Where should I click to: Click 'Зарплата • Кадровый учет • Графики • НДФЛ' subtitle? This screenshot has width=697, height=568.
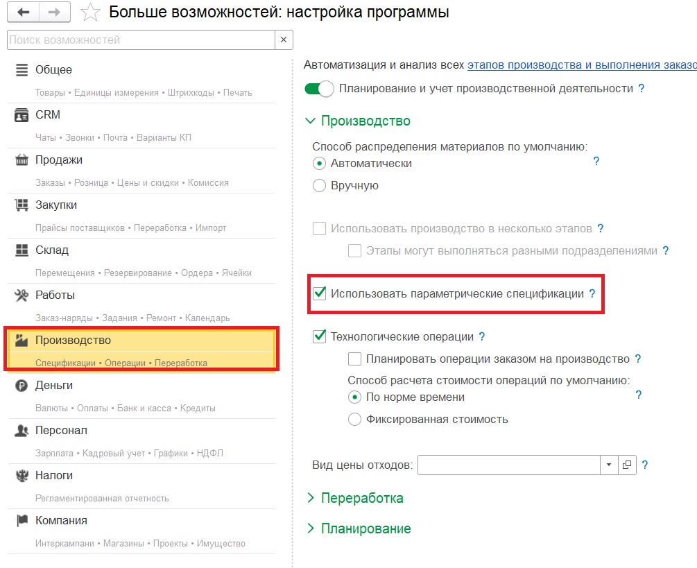pyautogui.click(x=130, y=454)
